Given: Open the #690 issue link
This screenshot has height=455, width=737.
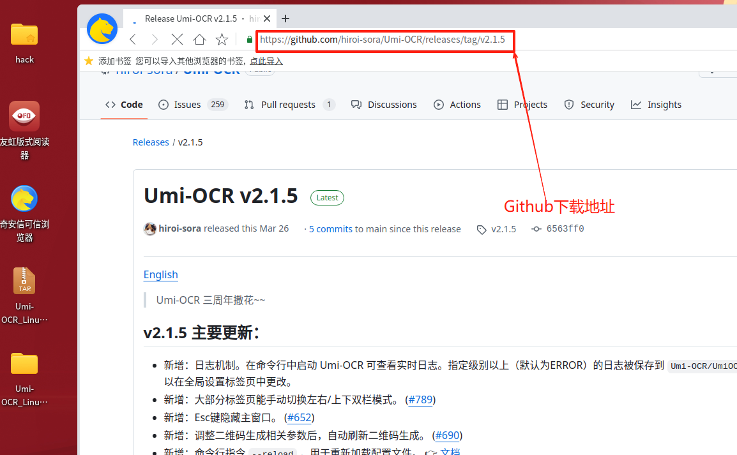Looking at the screenshot, I should tap(447, 435).
